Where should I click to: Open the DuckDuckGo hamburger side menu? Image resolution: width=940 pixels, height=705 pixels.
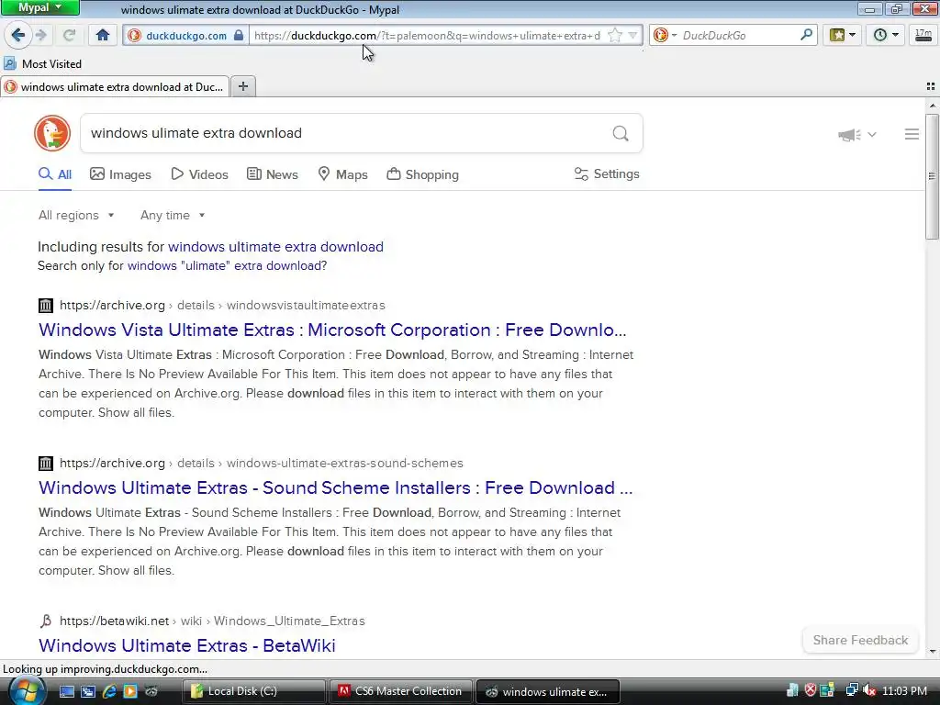click(x=912, y=134)
